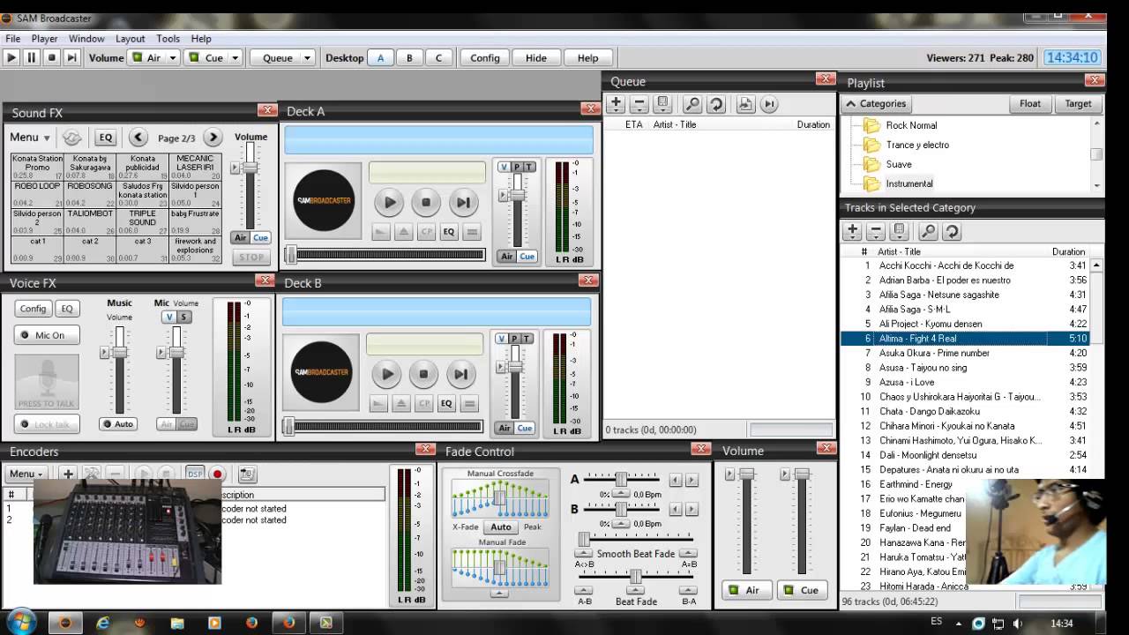This screenshot has height=635, width=1129.
Task: Toggle the Cue button in the Volume panel
Action: [802, 590]
